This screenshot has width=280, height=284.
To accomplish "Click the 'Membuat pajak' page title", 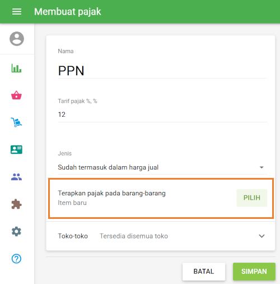I will tap(67, 12).
